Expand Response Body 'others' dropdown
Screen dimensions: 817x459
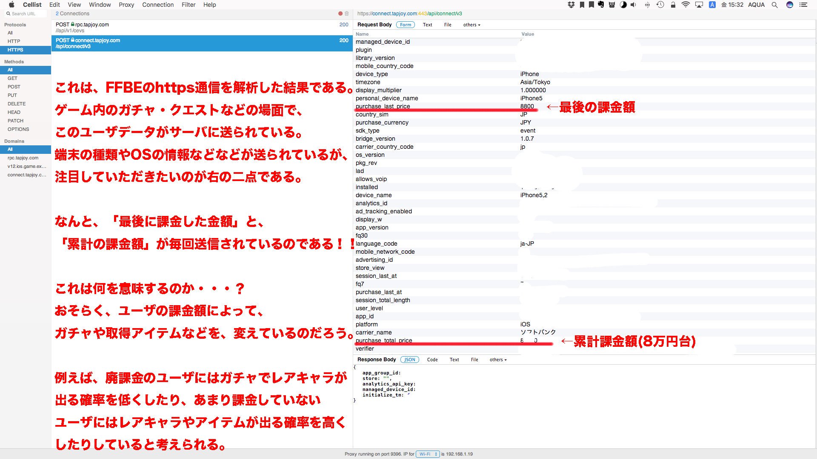click(498, 360)
